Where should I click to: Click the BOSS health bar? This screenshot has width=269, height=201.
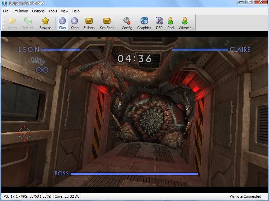(x=134, y=174)
